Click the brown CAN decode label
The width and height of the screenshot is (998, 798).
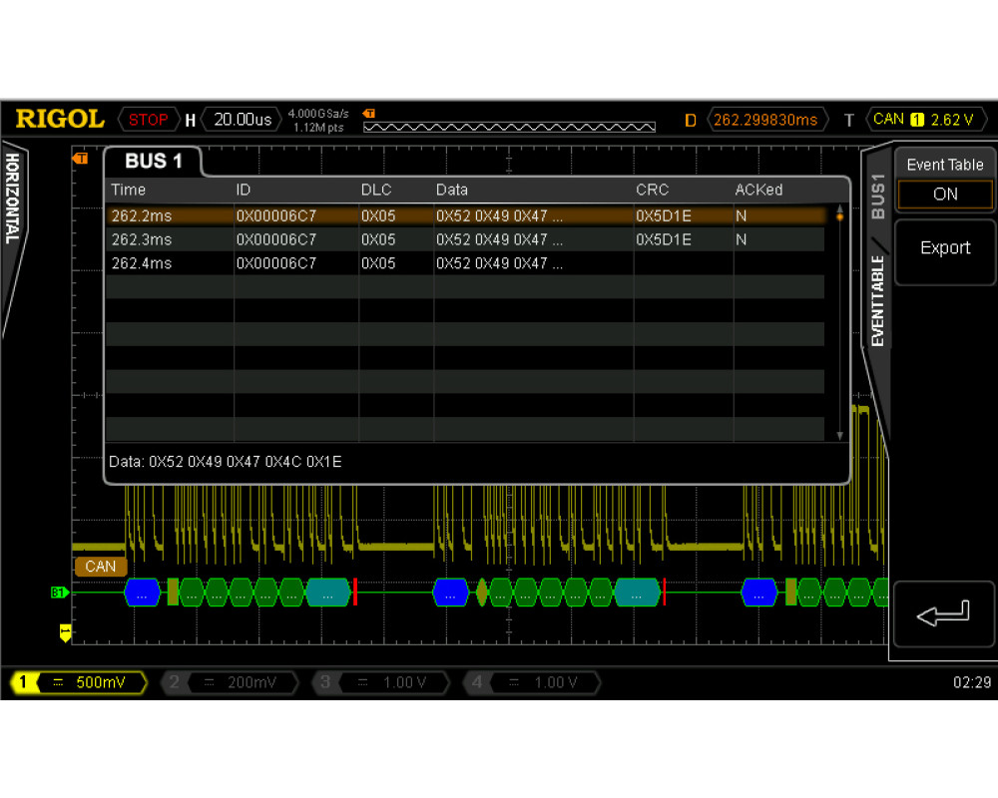(100, 567)
